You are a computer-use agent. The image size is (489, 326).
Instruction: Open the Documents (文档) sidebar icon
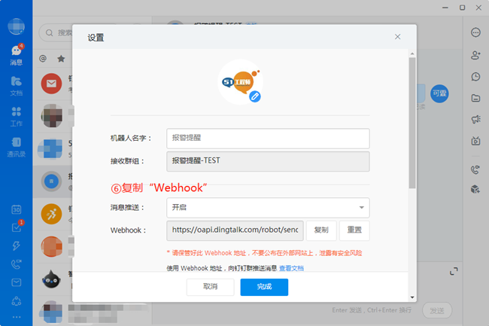[17, 86]
